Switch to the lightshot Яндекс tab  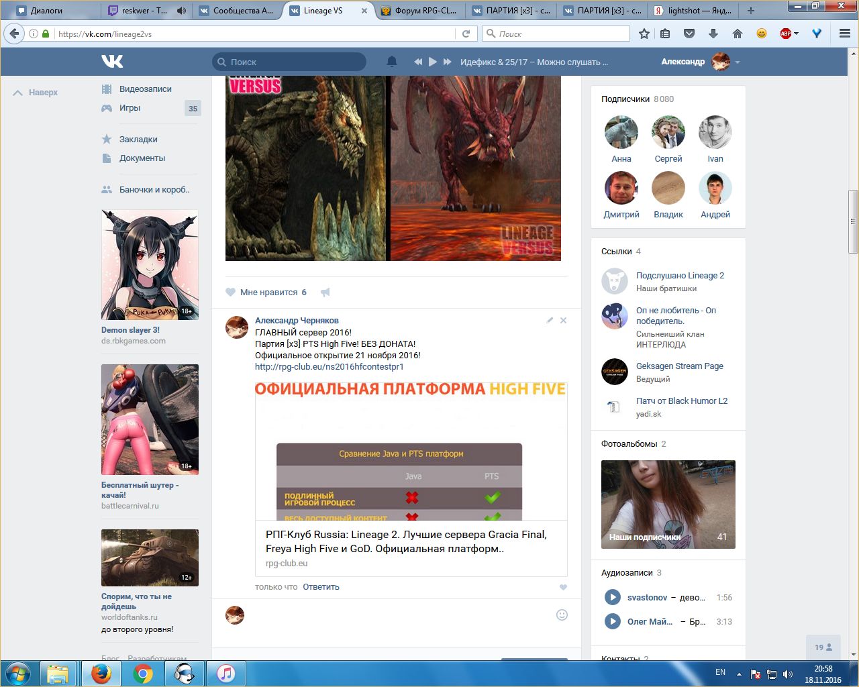[x=694, y=11]
